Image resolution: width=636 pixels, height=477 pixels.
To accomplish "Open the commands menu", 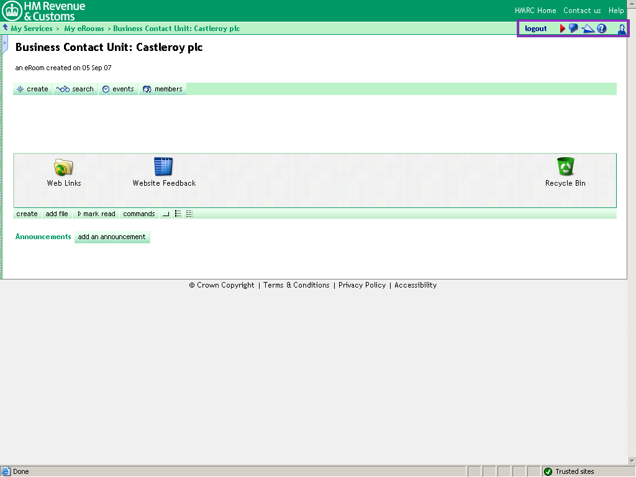I will [x=139, y=214].
